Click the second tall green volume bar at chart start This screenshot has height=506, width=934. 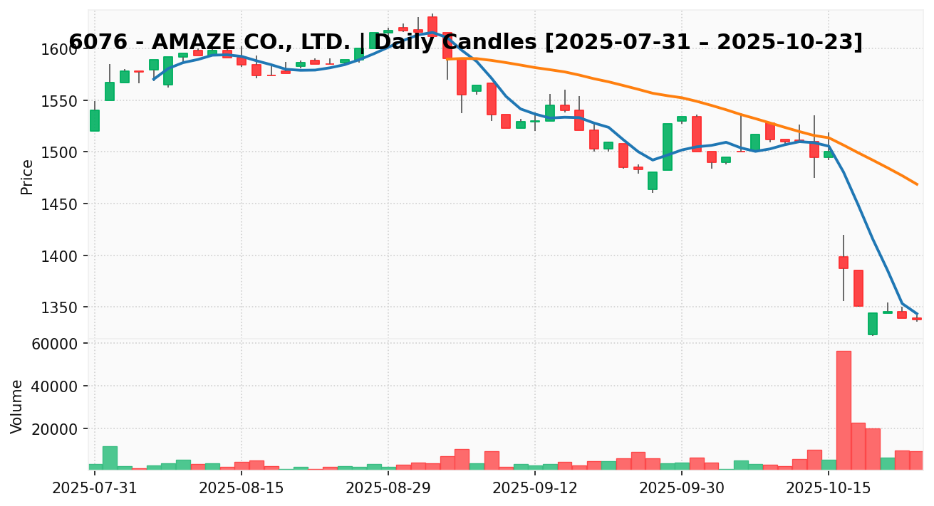point(110,458)
